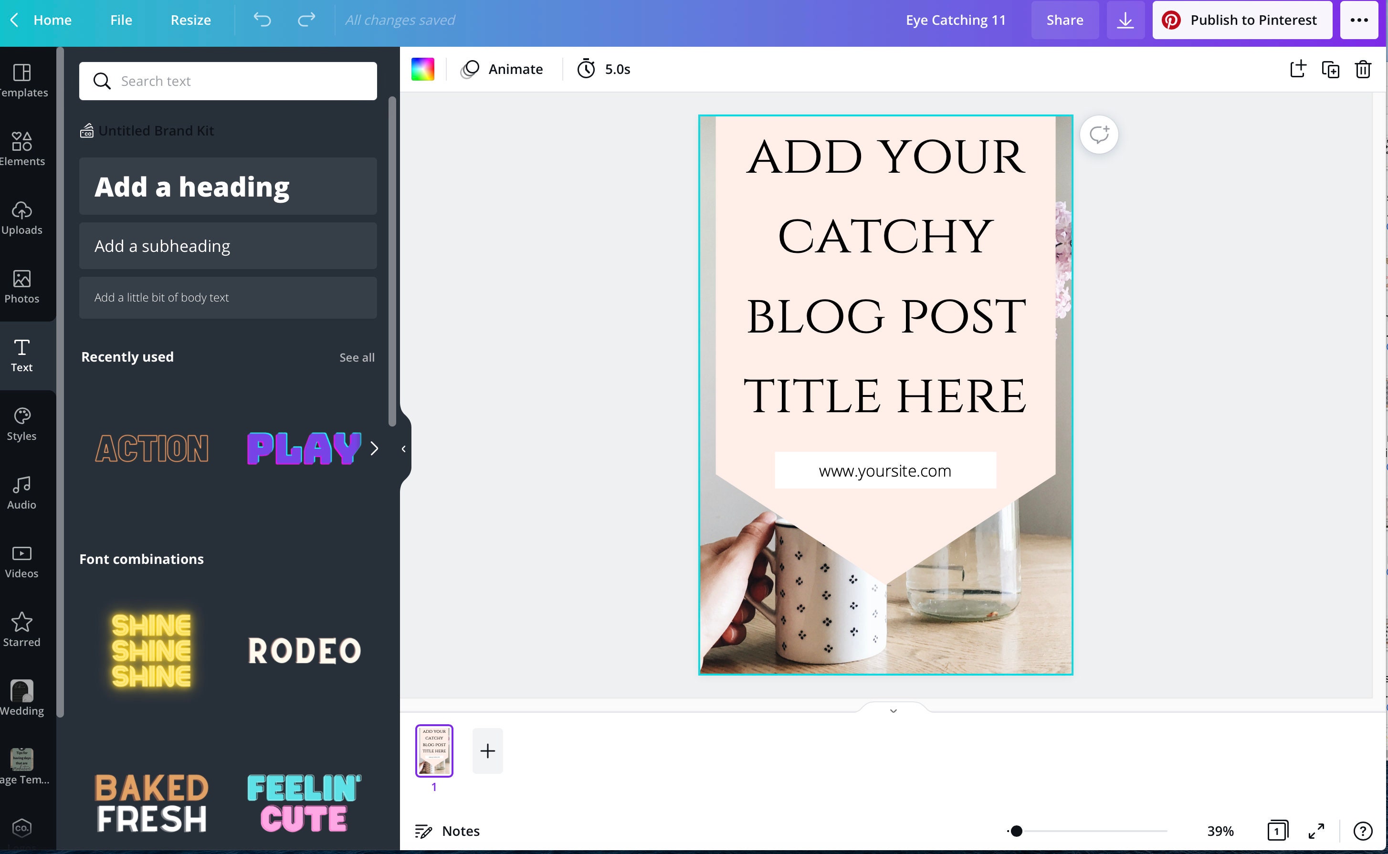This screenshot has width=1388, height=854.
Task: Select the BAKED FRESH font combination
Action: (151, 803)
